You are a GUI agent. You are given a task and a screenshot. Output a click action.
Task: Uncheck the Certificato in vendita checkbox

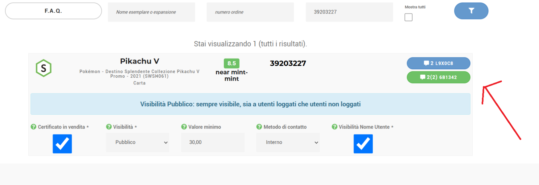coord(62,144)
